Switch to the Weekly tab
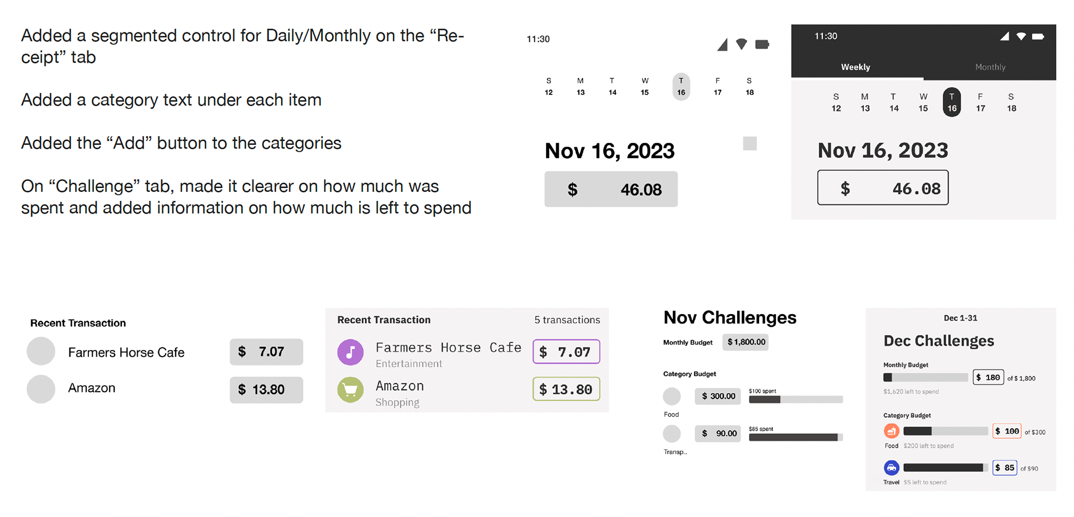Screen dimensions: 1074x517 [855, 67]
